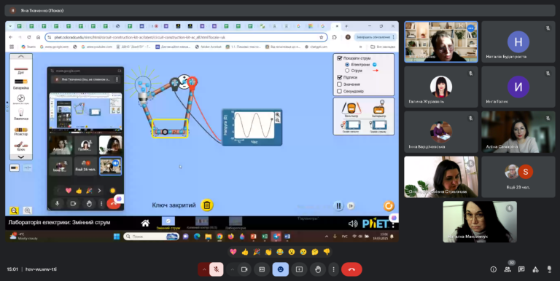Zoom in on the voltage graph
The width and height of the screenshot is (560, 281).
(278, 115)
